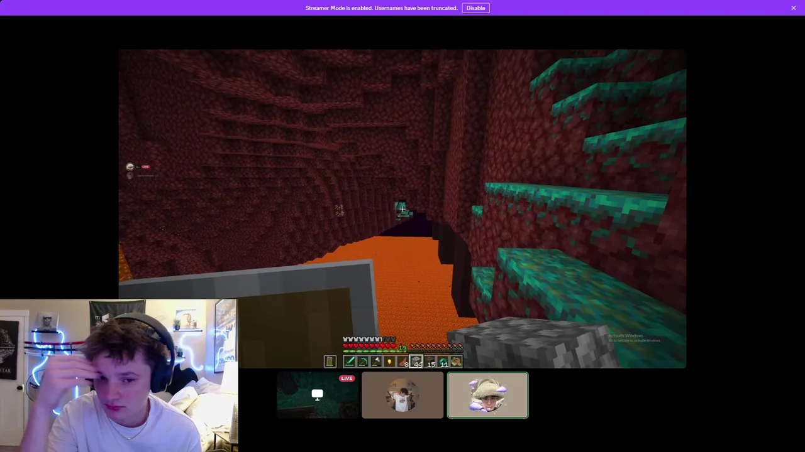805x452 pixels.
Task: Select the hotbar slot with 15 items
Action: coord(430,361)
